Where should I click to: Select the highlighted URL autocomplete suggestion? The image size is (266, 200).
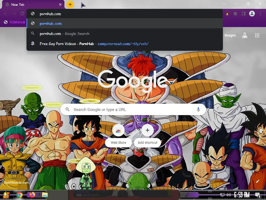(x=124, y=23)
